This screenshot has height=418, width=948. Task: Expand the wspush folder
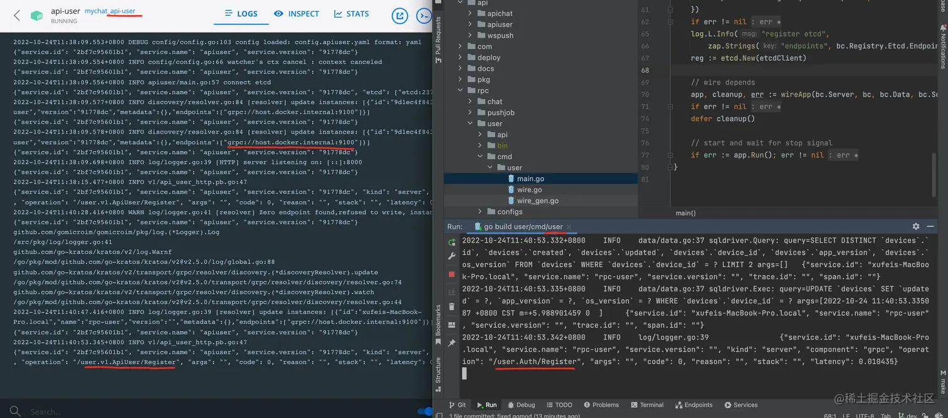[x=470, y=36]
